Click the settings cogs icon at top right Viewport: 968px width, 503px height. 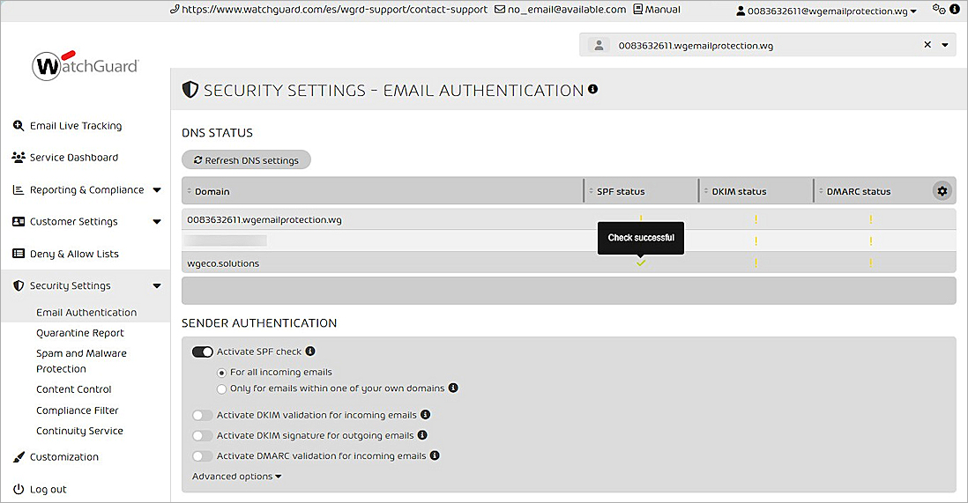click(938, 10)
